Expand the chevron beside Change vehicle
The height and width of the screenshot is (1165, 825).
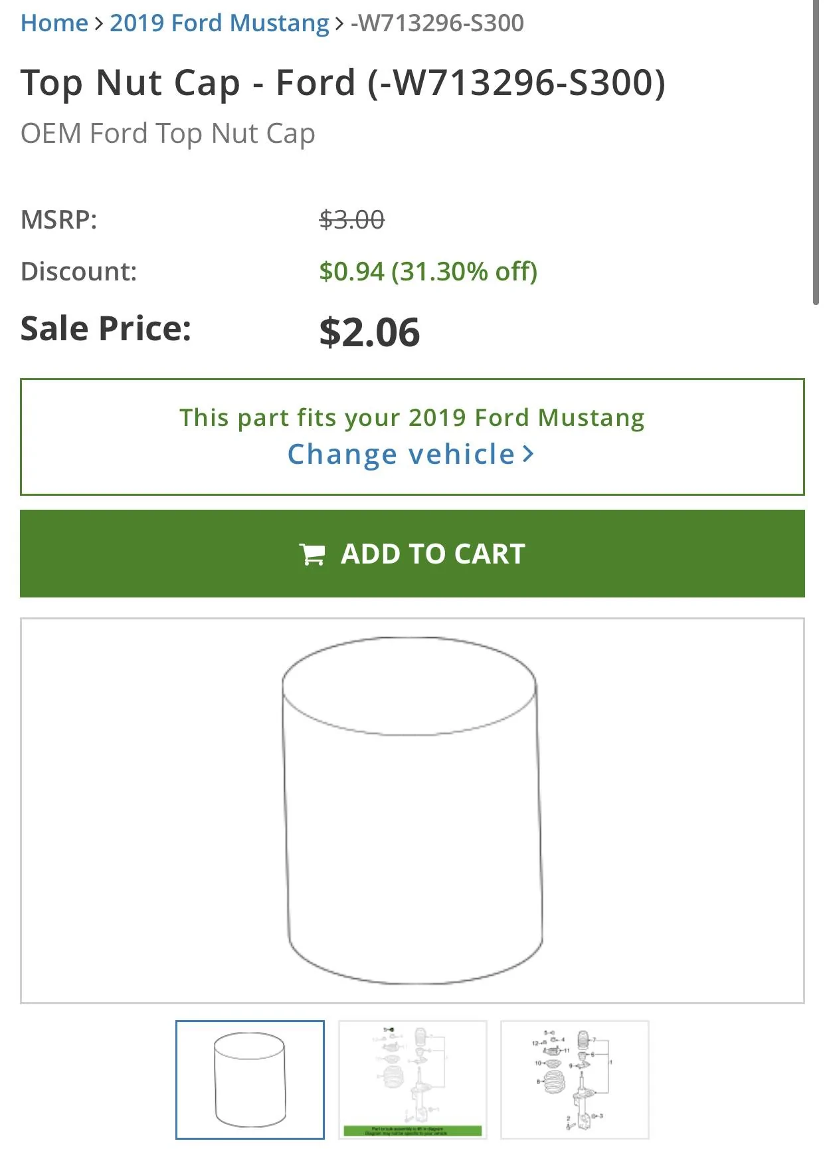529,455
